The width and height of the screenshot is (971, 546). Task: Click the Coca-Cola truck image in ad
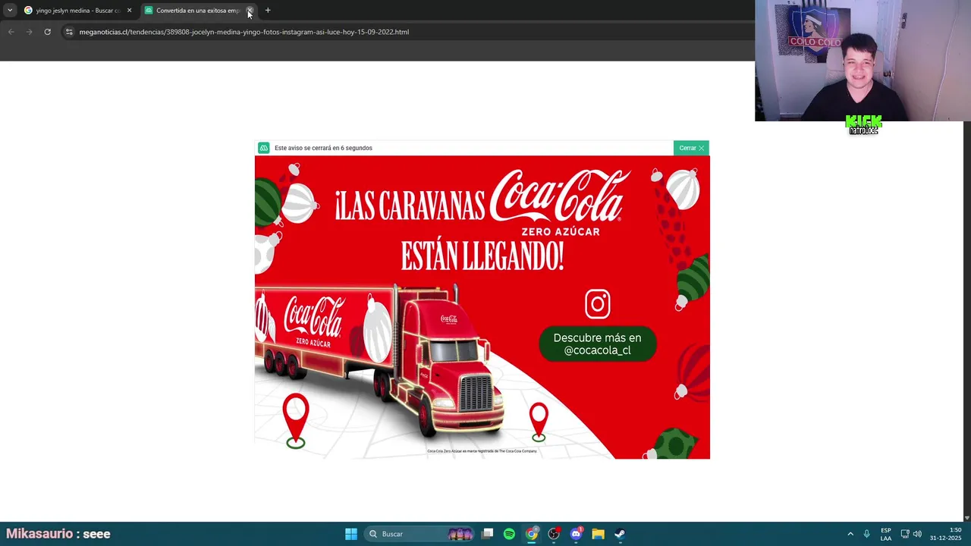click(379, 360)
